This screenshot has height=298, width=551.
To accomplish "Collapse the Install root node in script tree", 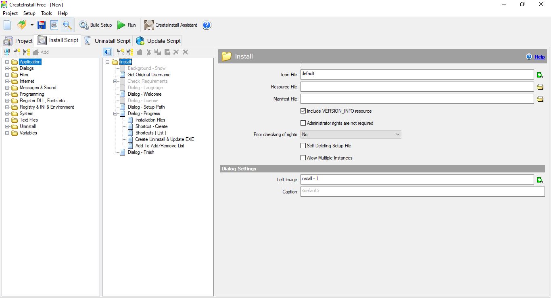I will pos(108,62).
